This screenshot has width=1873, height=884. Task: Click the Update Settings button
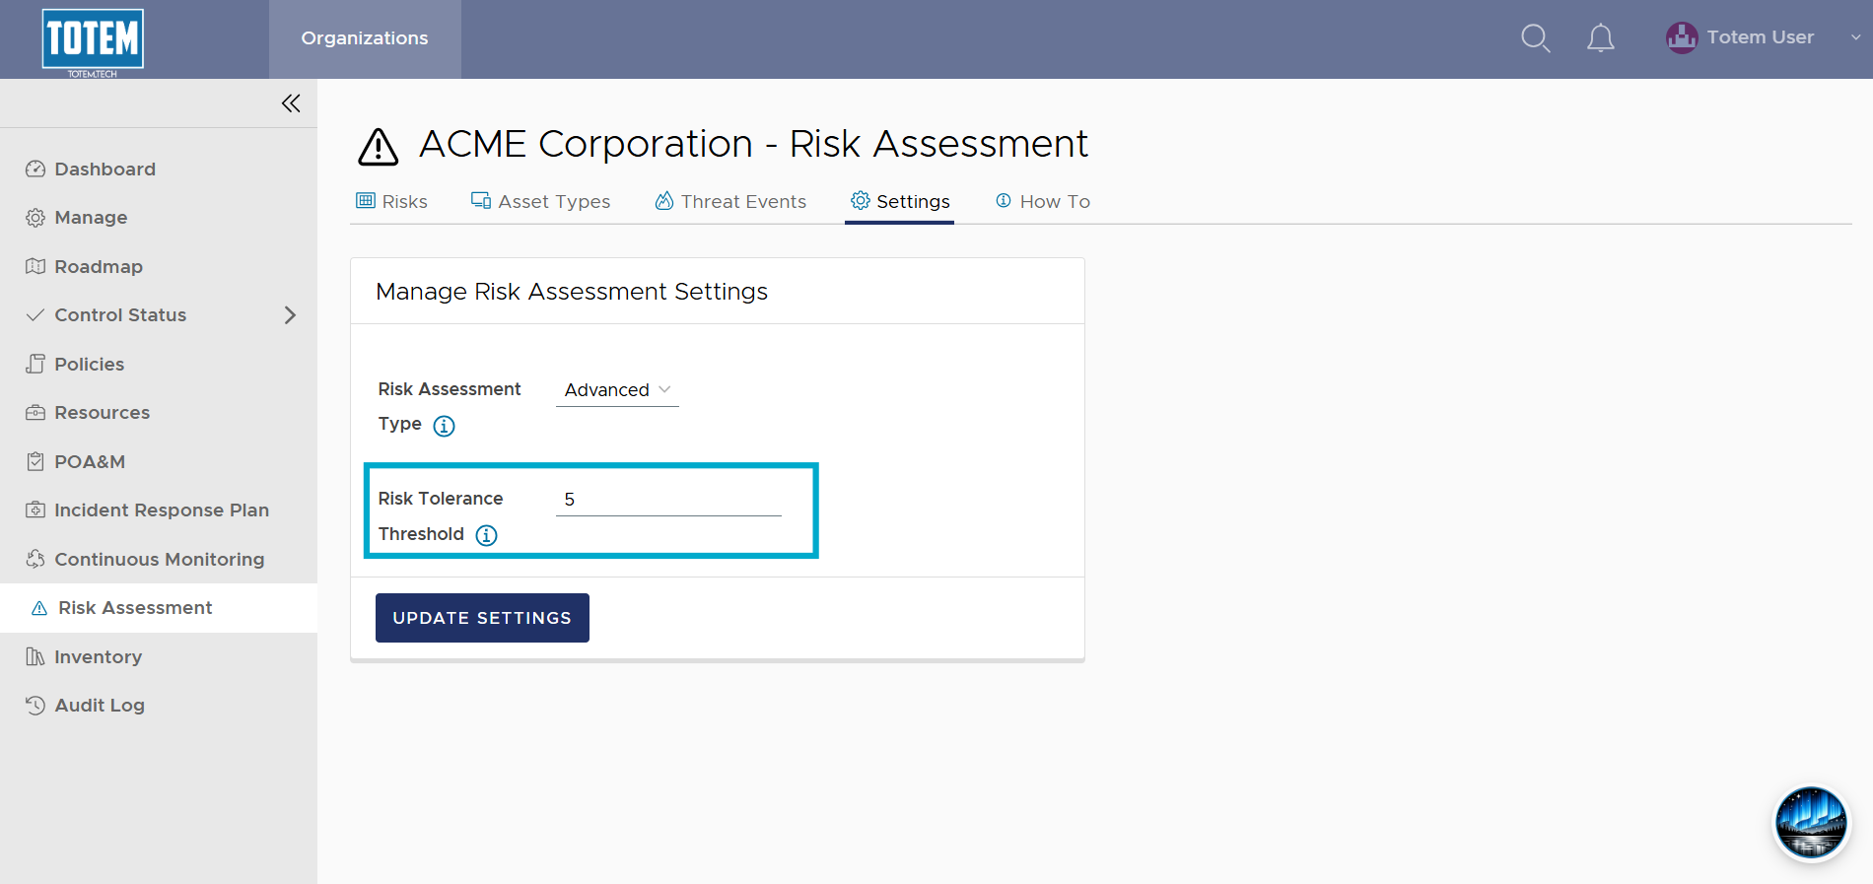482,618
